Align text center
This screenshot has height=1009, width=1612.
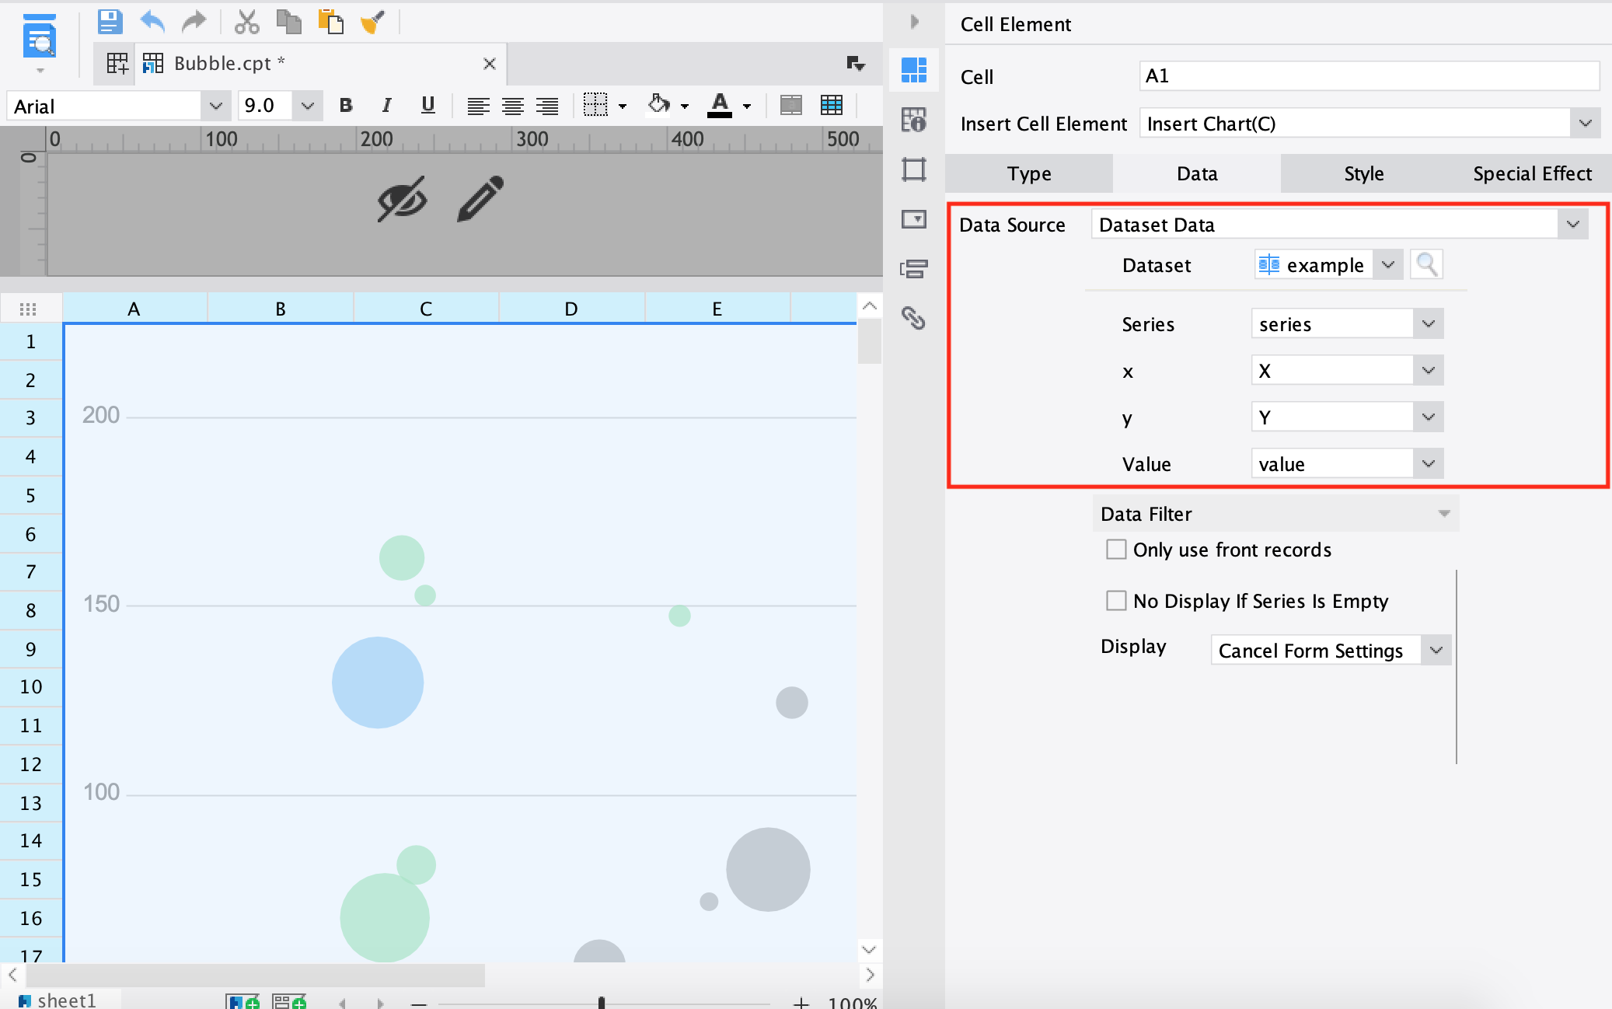(x=512, y=106)
